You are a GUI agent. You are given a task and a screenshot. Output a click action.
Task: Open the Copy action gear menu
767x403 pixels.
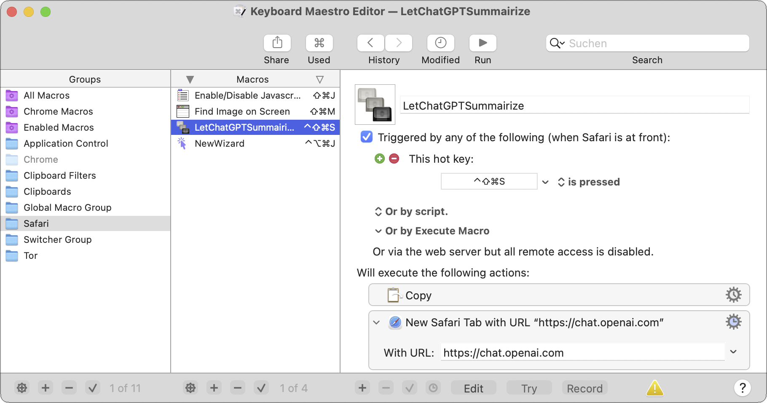733,295
